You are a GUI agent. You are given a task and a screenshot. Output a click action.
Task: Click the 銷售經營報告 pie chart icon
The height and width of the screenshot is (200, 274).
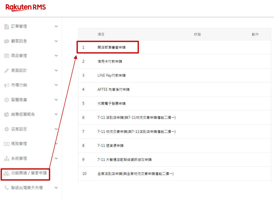tap(7, 114)
